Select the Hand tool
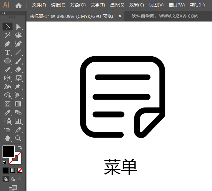Image resolution: width=212 pixels, height=191 pixels. (x=8, y=138)
